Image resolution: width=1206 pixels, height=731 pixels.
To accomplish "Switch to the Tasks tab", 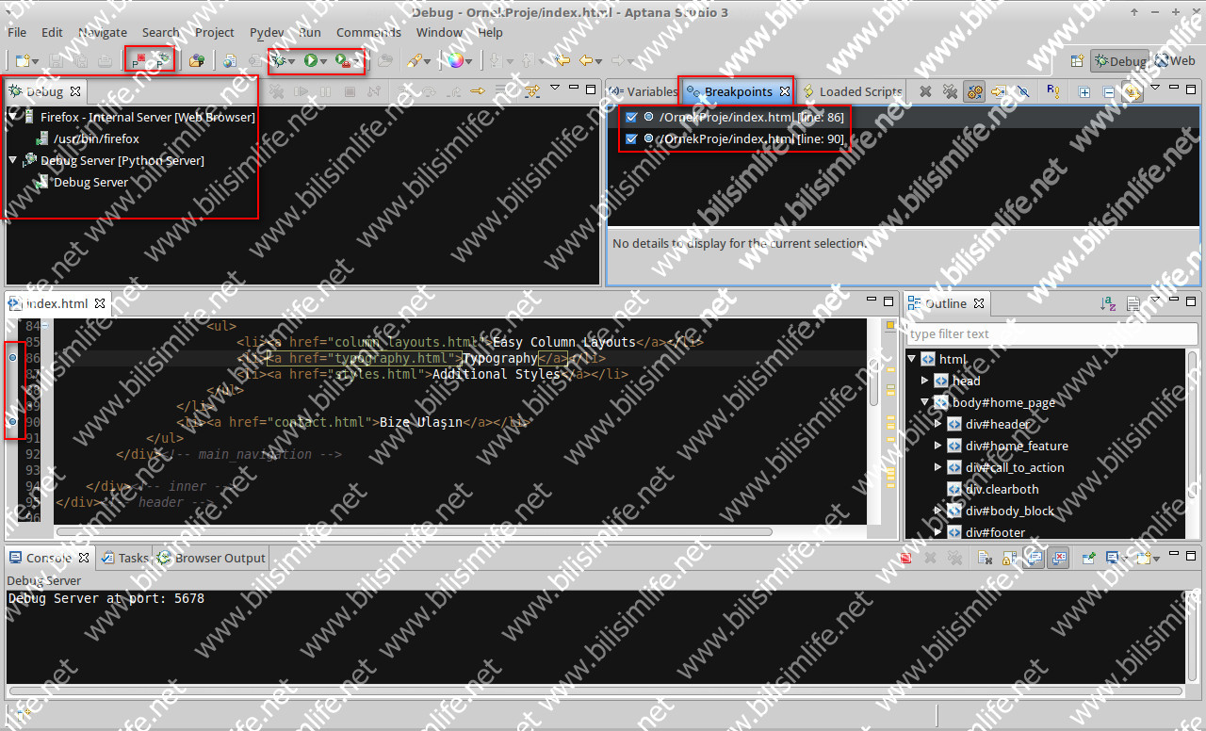I will click(x=125, y=558).
